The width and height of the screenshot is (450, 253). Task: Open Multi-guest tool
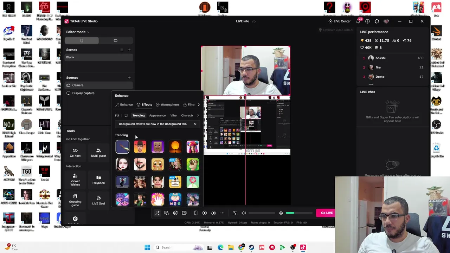coord(98,153)
